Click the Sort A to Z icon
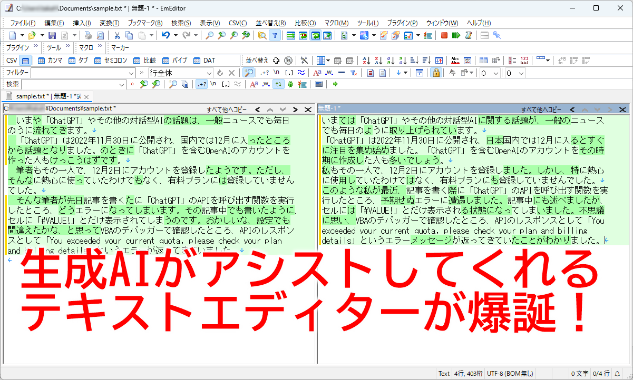This screenshot has width=633, height=380. [366, 61]
